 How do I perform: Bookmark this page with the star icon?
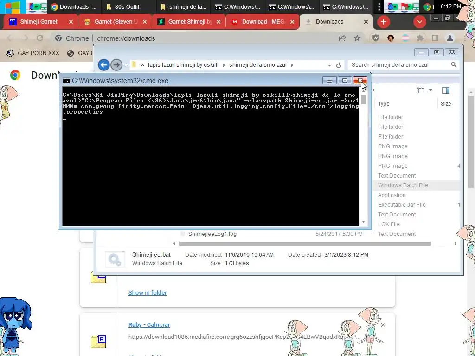(357, 38)
